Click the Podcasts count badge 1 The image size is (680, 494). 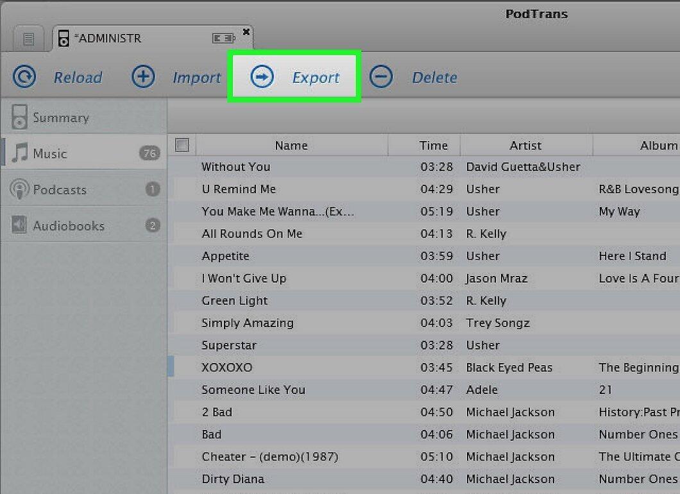(x=153, y=189)
